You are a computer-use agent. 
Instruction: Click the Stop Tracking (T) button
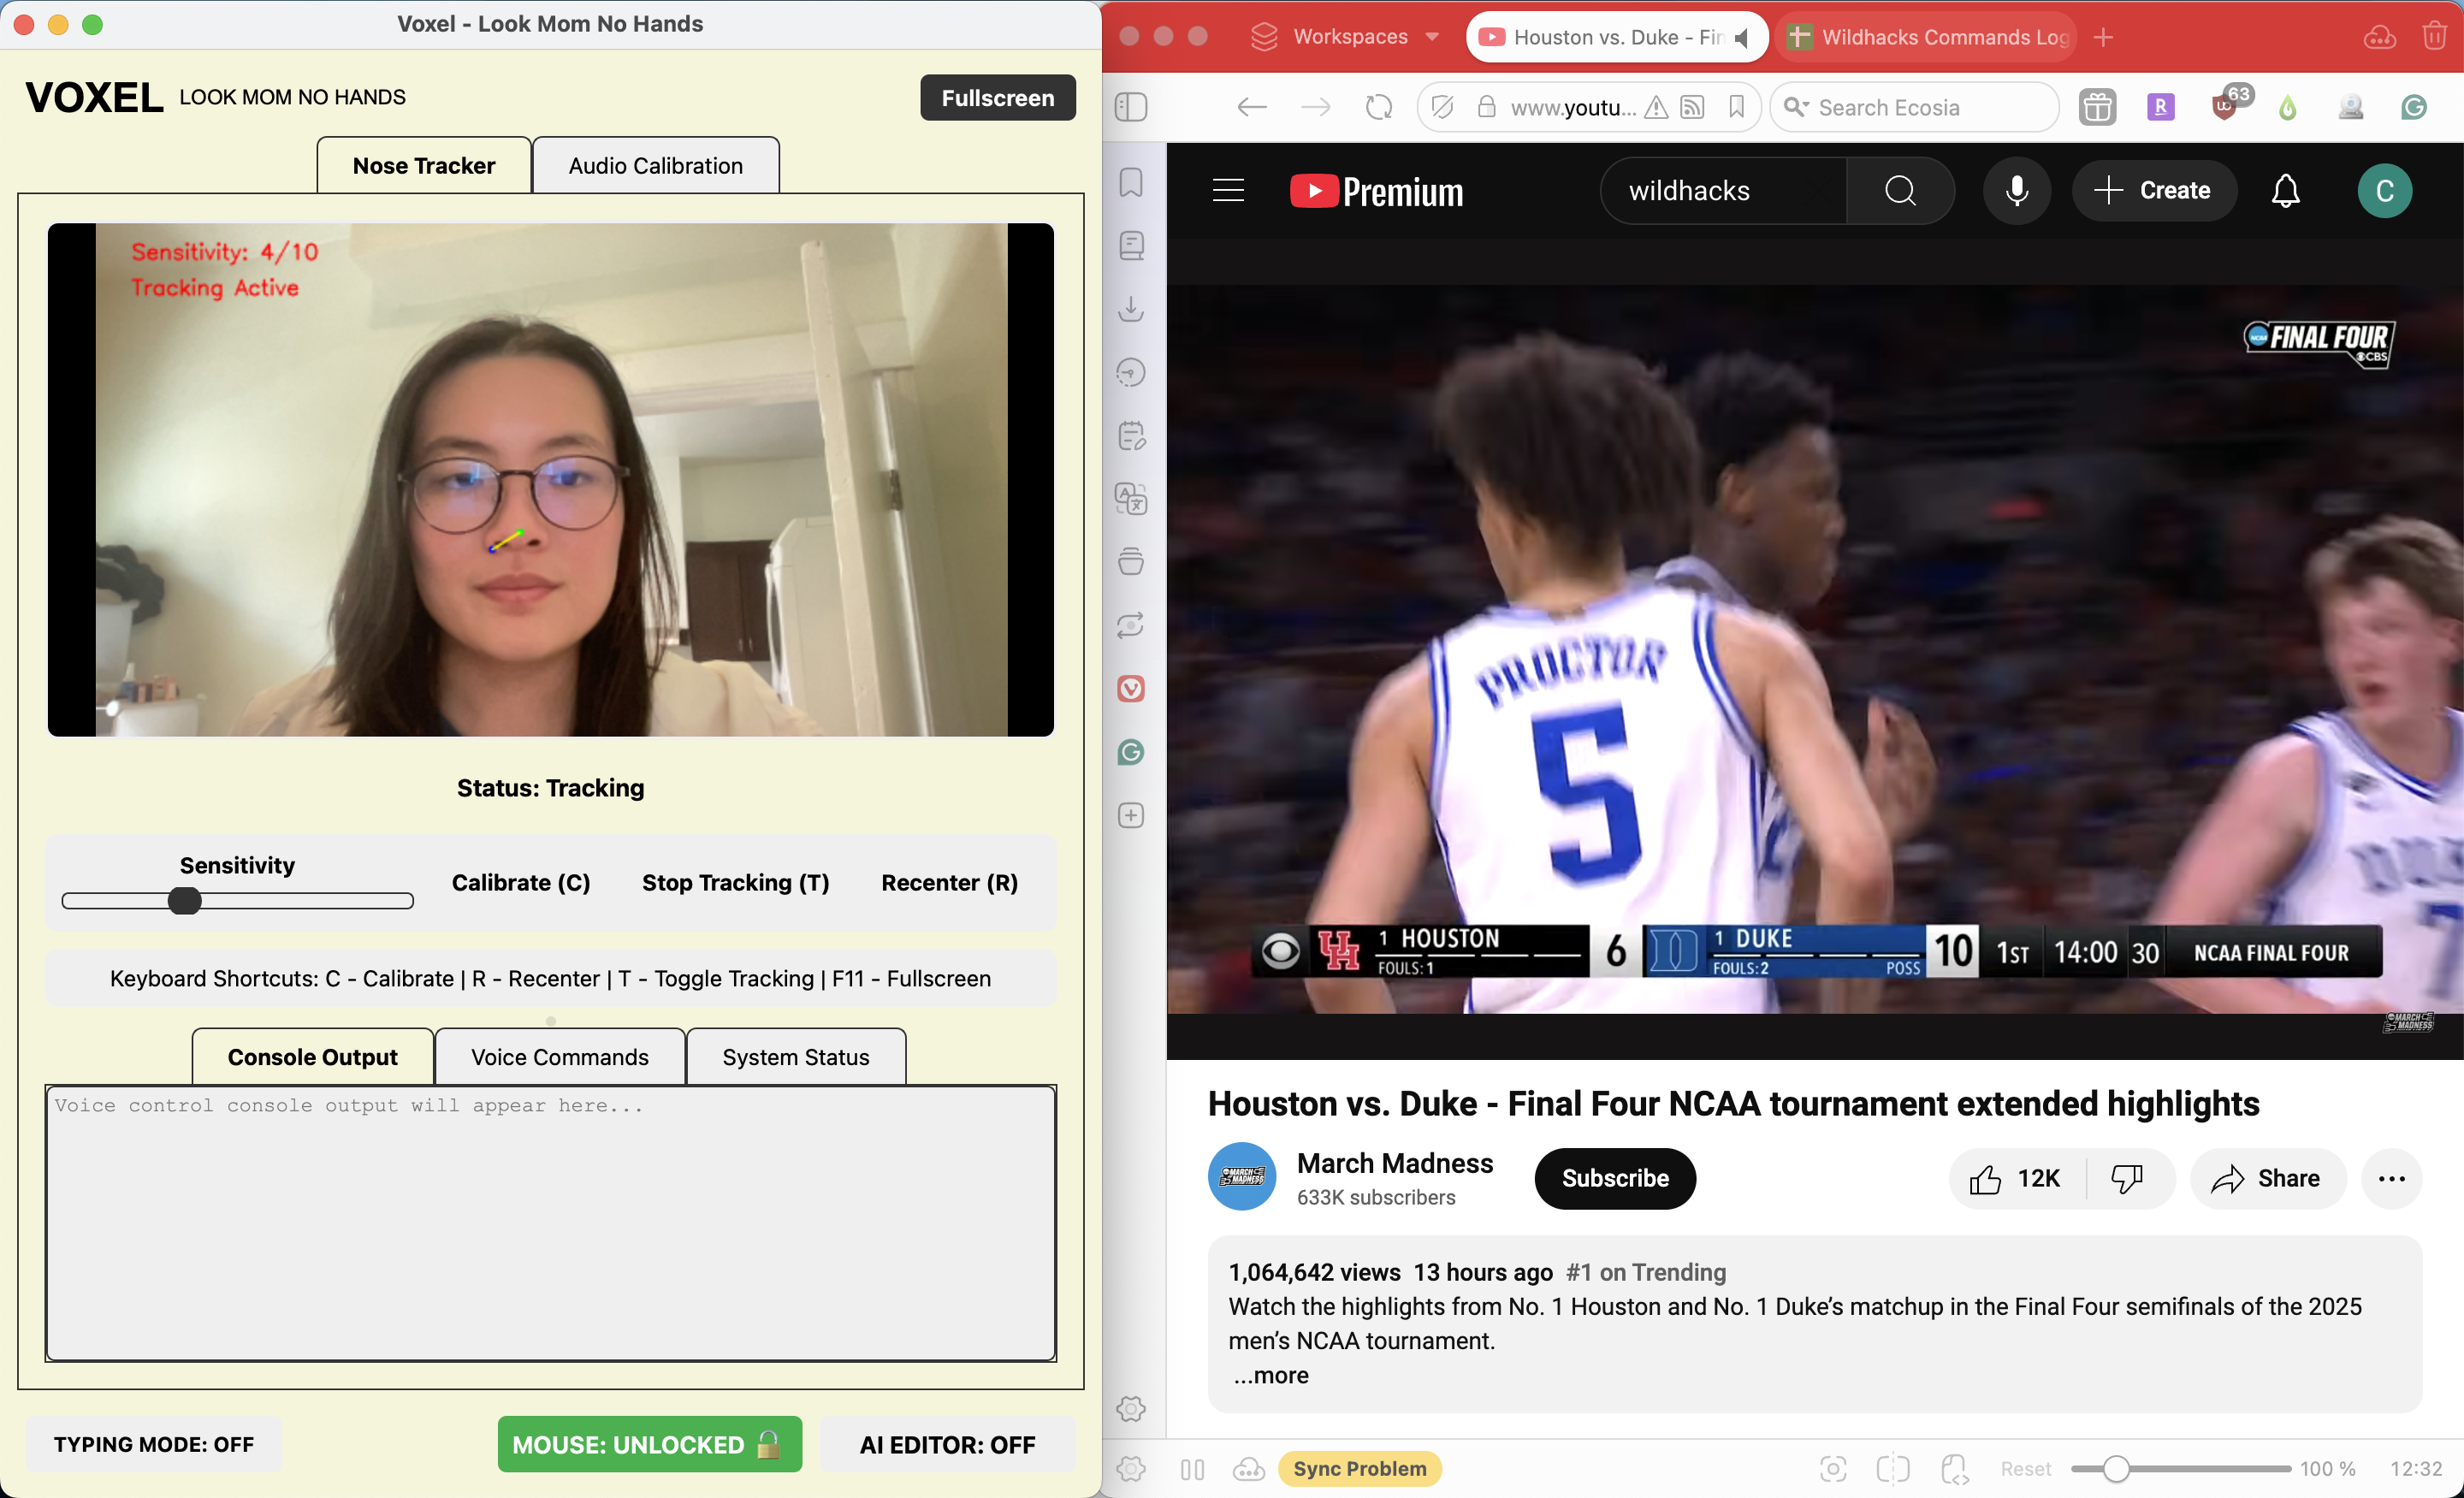click(735, 882)
